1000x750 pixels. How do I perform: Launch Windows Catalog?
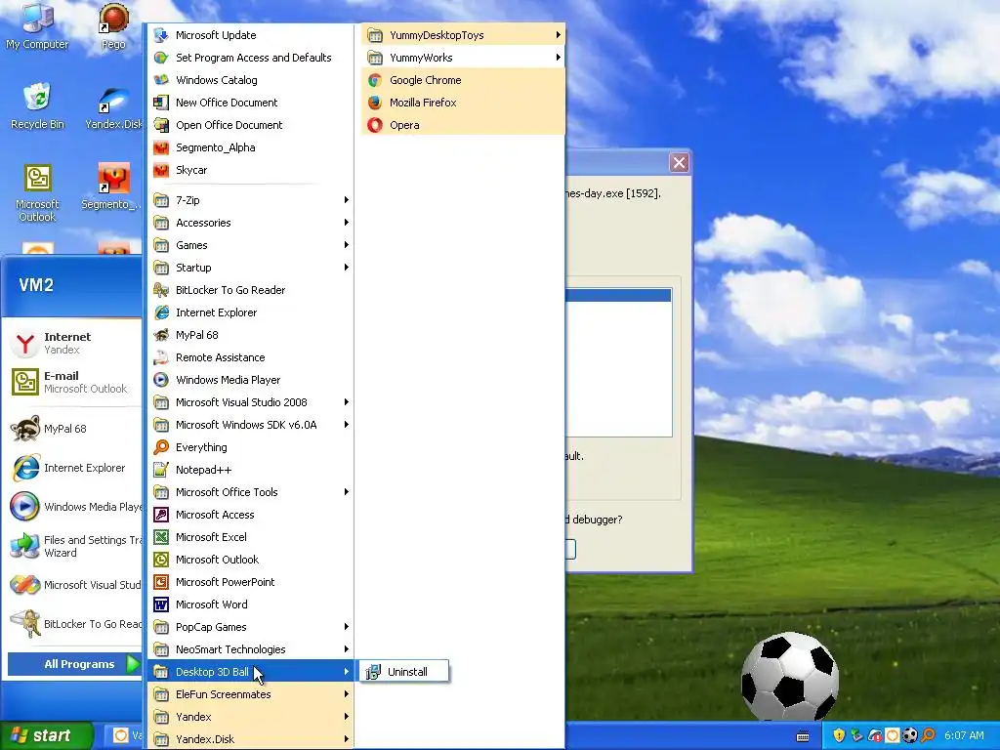[x=251, y=80]
